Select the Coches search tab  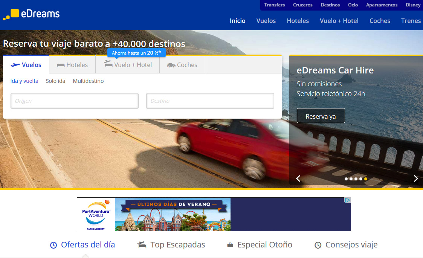pos(182,65)
